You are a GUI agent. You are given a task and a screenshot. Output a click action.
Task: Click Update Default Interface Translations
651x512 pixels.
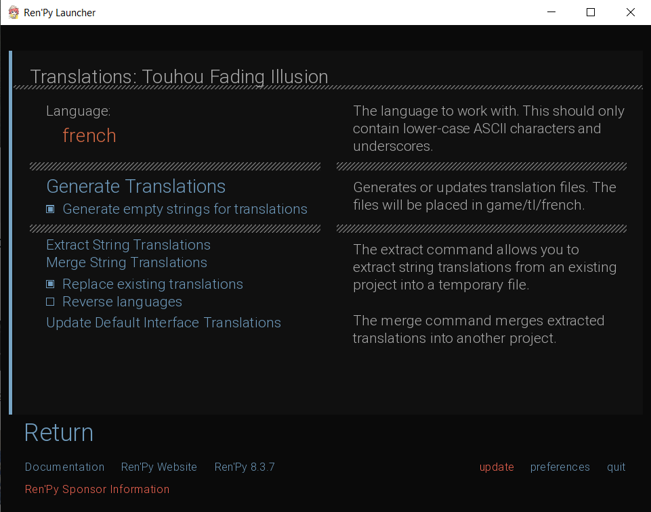[163, 323]
